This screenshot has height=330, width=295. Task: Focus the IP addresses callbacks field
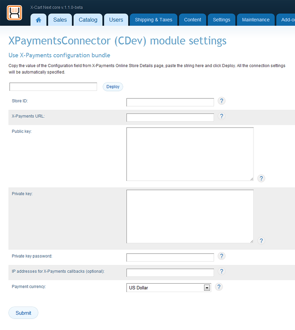click(x=170, y=273)
